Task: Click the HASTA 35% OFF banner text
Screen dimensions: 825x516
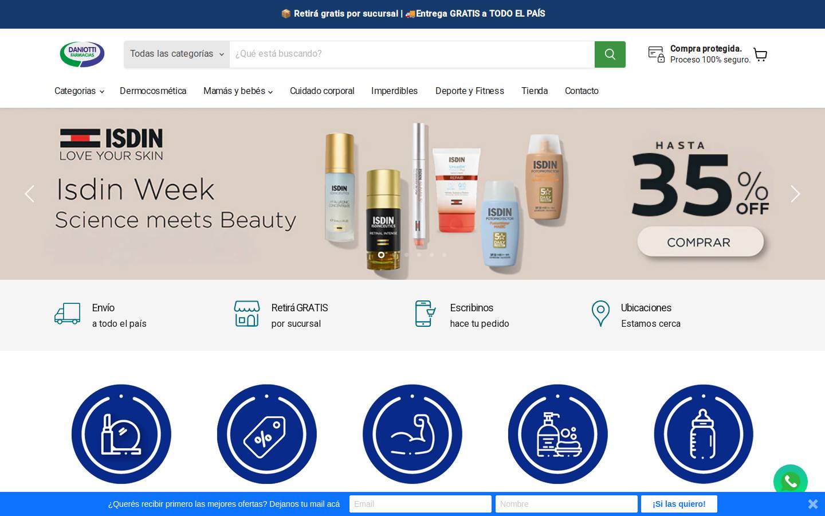Action: pos(700,179)
